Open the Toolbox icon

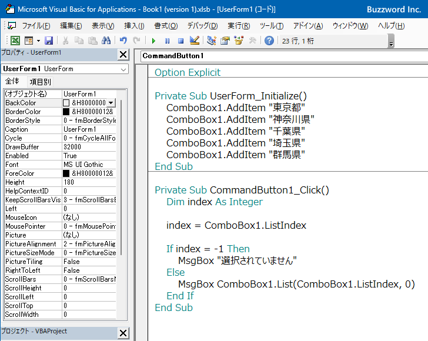pos(252,41)
